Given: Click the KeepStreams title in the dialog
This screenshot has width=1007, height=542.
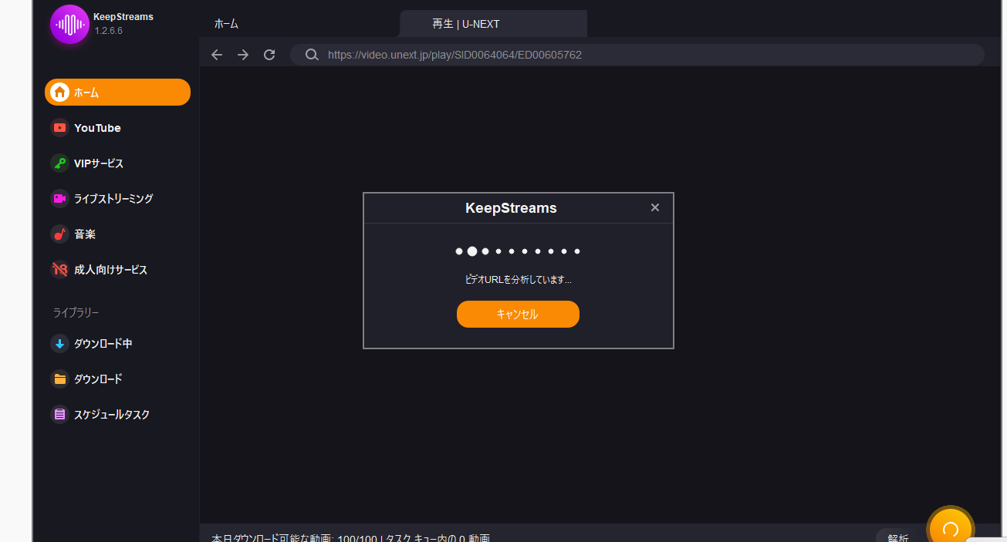Looking at the screenshot, I should (511, 208).
